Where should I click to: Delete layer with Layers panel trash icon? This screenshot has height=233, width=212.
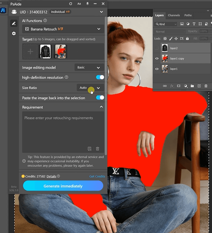pyautogui.click(x=206, y=86)
